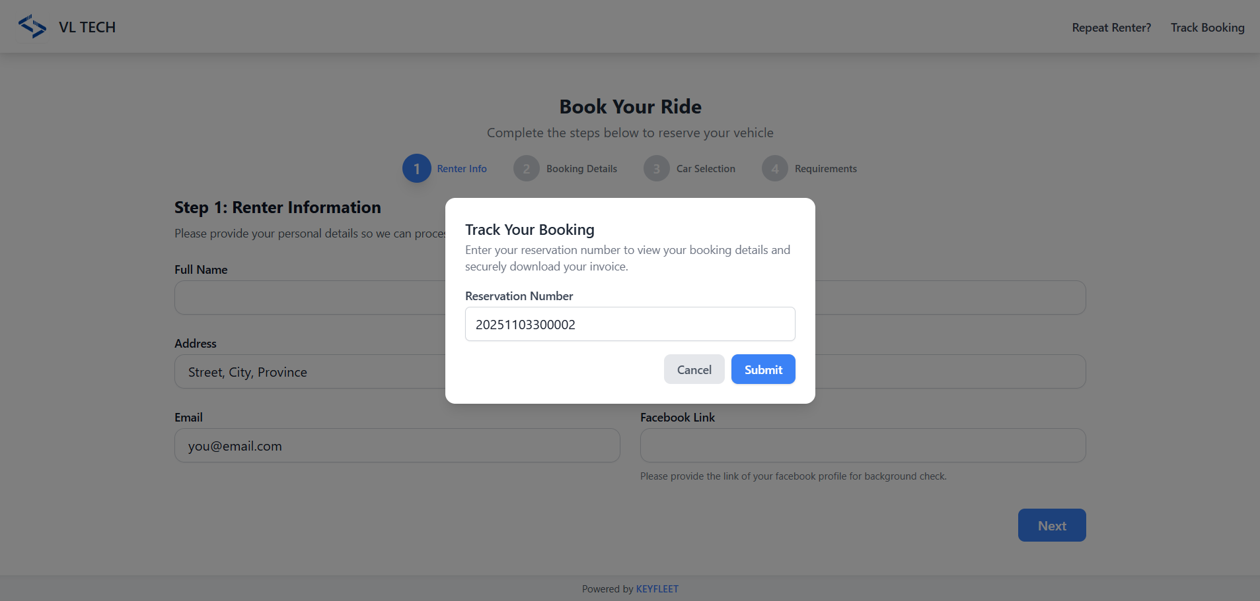Select the step 2 circle indicator
1260x601 pixels.
[526, 169]
